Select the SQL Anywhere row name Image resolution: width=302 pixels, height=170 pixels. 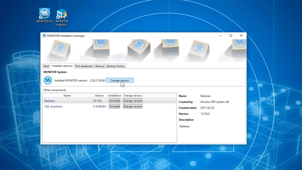click(53, 106)
